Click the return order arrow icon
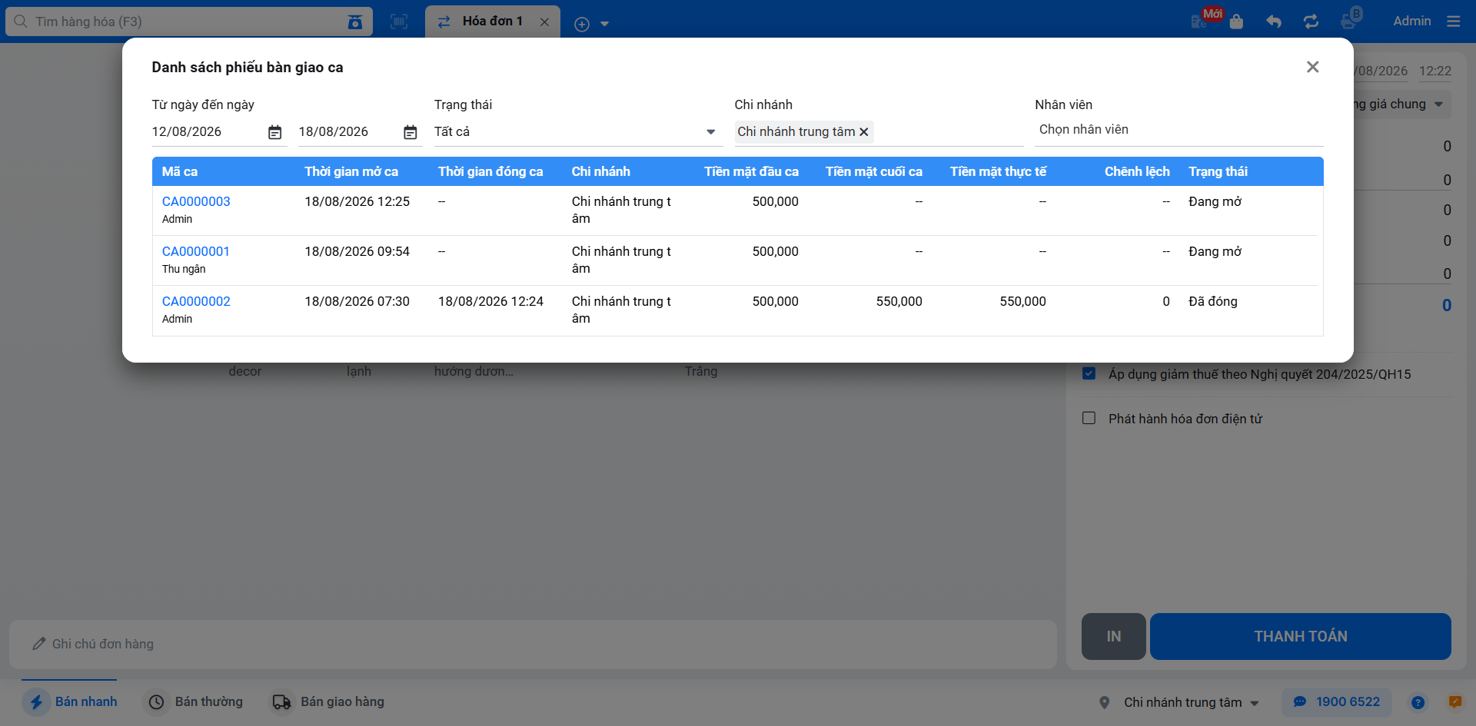Screen dimensions: 1476x726 1274,22
